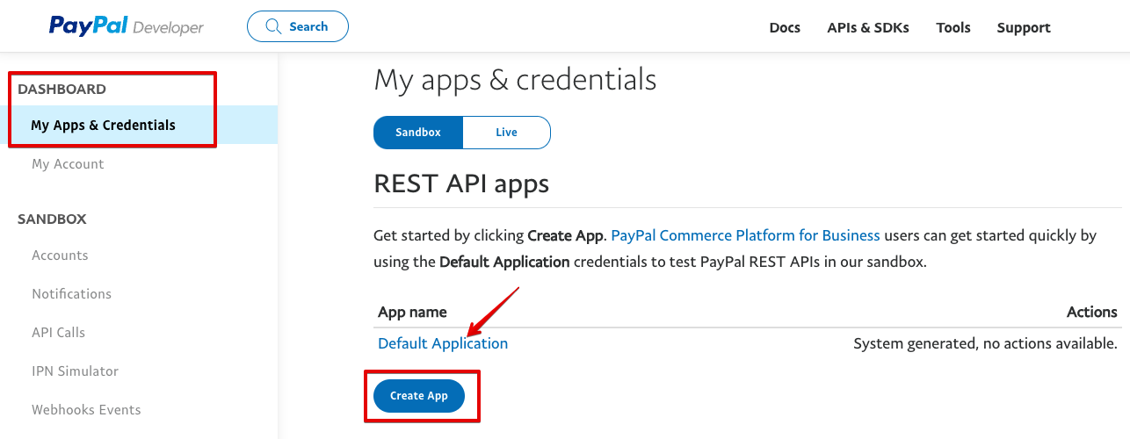Open the Search box
Viewport: 1130px width, 439px height.
tap(298, 26)
